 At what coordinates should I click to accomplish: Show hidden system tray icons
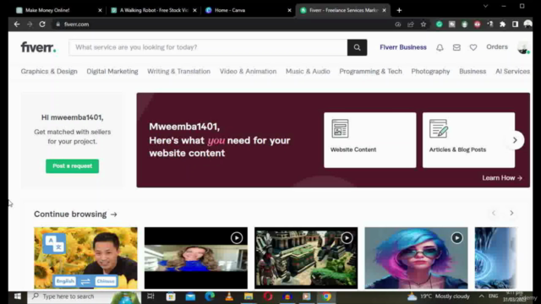[481, 296]
